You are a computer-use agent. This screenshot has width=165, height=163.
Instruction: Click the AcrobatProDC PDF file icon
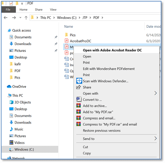click(66, 41)
